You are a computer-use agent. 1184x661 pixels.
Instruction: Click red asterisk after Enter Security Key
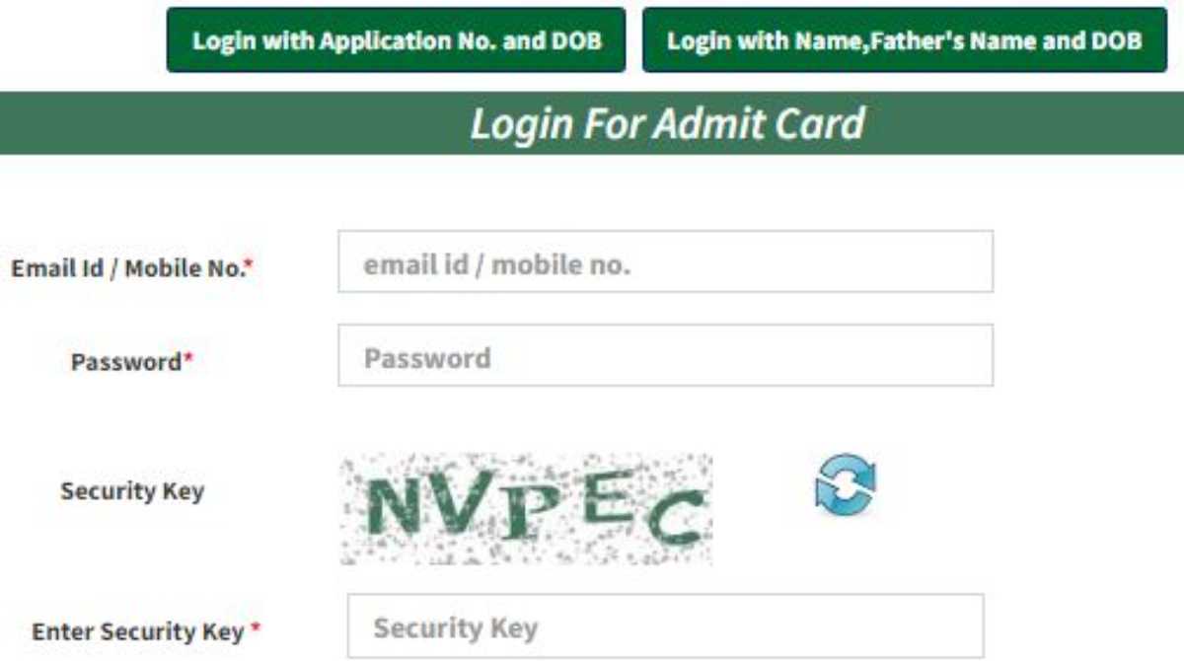[255, 628]
